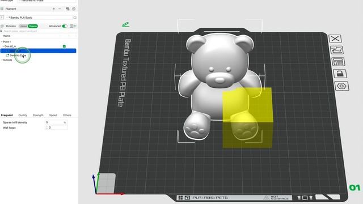The width and height of the screenshot is (363, 204).
Task: Click the plate remove X icon
Action: tap(335, 39)
